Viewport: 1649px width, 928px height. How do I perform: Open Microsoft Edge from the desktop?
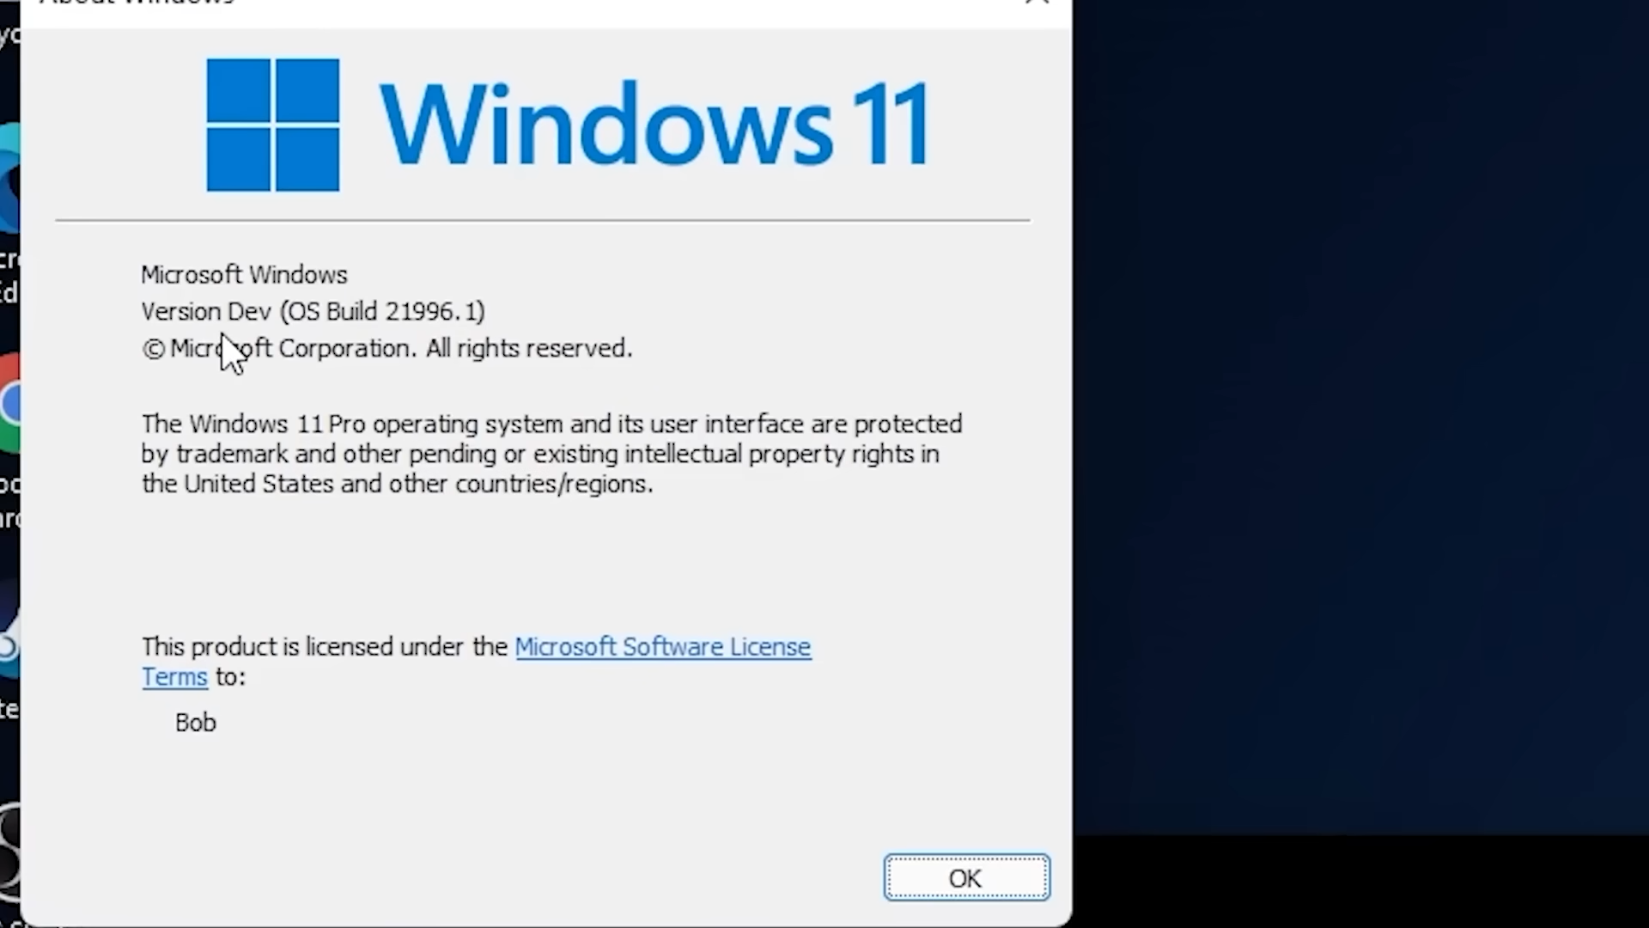(9, 172)
